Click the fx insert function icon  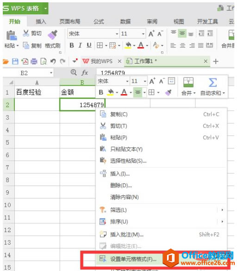[85, 73]
